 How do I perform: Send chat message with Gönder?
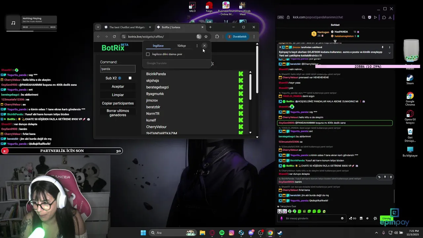pyautogui.click(x=386, y=218)
